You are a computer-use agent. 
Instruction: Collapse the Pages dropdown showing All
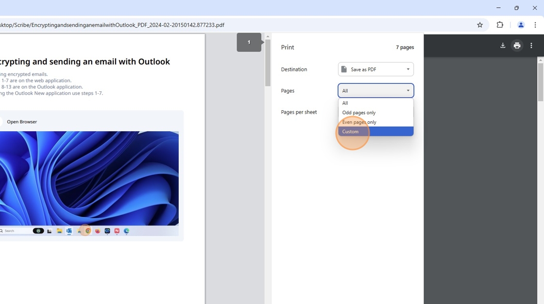click(376, 91)
